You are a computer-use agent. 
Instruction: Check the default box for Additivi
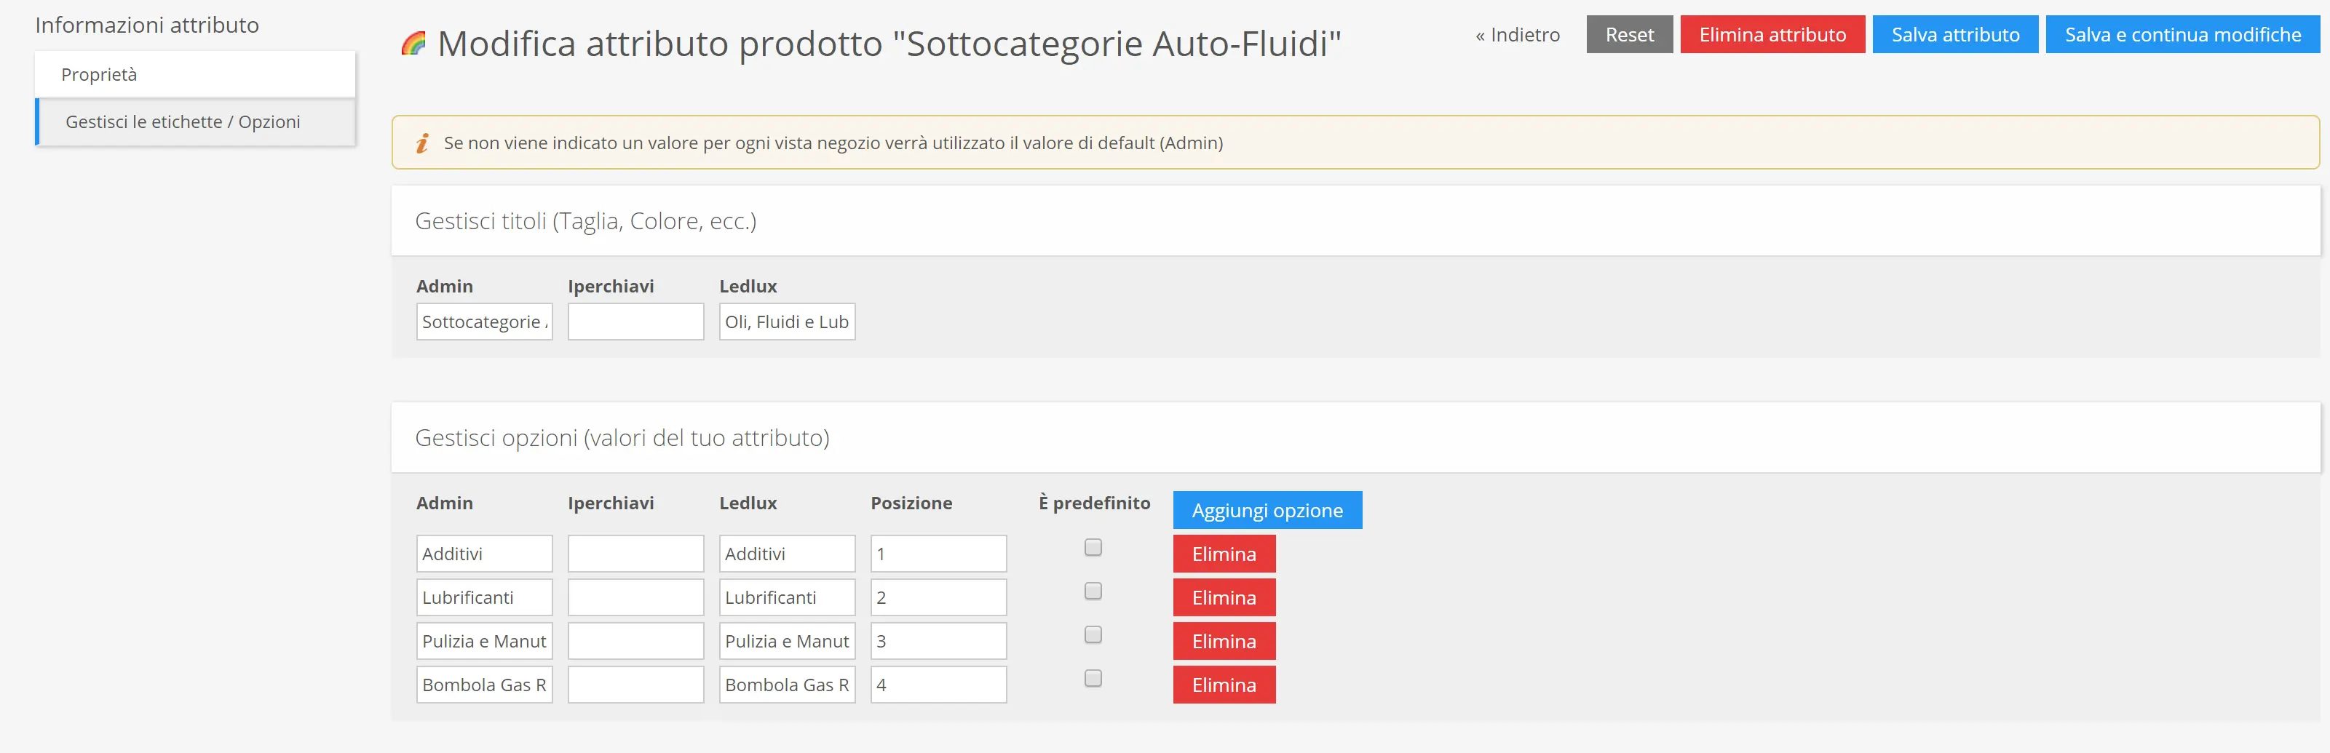[1093, 548]
